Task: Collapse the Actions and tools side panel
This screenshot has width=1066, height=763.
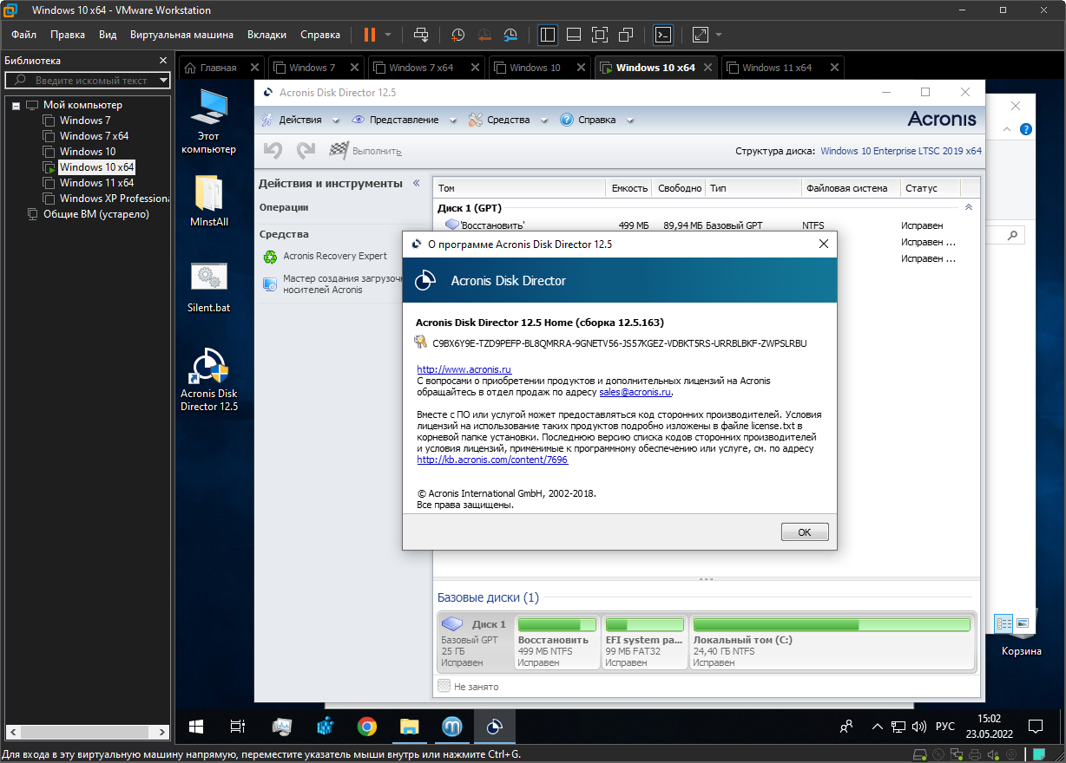Action: coord(416,183)
